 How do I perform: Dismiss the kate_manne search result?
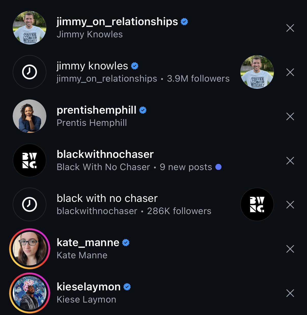(x=290, y=249)
